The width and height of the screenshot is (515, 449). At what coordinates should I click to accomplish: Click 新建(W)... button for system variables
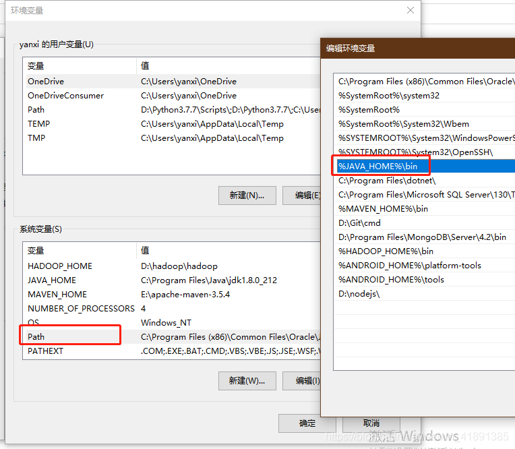coord(247,381)
